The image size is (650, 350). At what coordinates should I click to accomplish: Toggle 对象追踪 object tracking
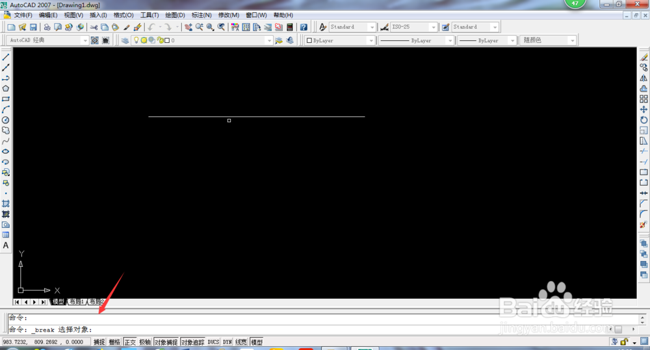pyautogui.click(x=193, y=342)
